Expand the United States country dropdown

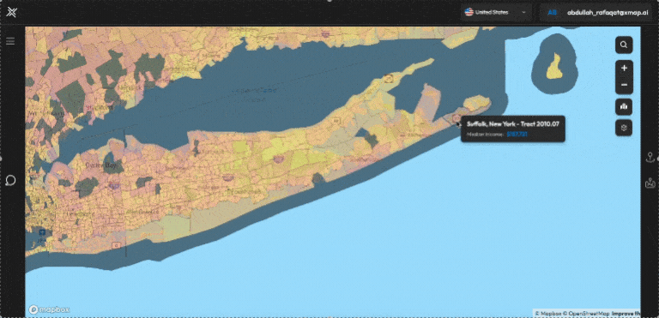tap(496, 13)
